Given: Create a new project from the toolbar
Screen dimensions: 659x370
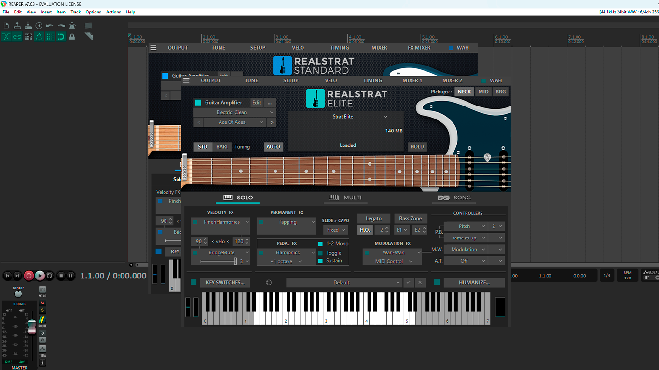Looking at the screenshot, I should pyautogui.click(x=6, y=26).
